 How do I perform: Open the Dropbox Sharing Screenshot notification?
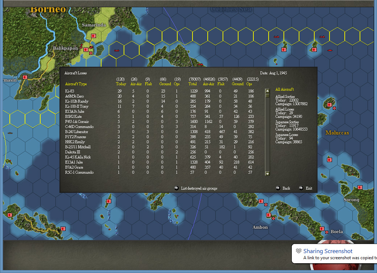click(334, 254)
